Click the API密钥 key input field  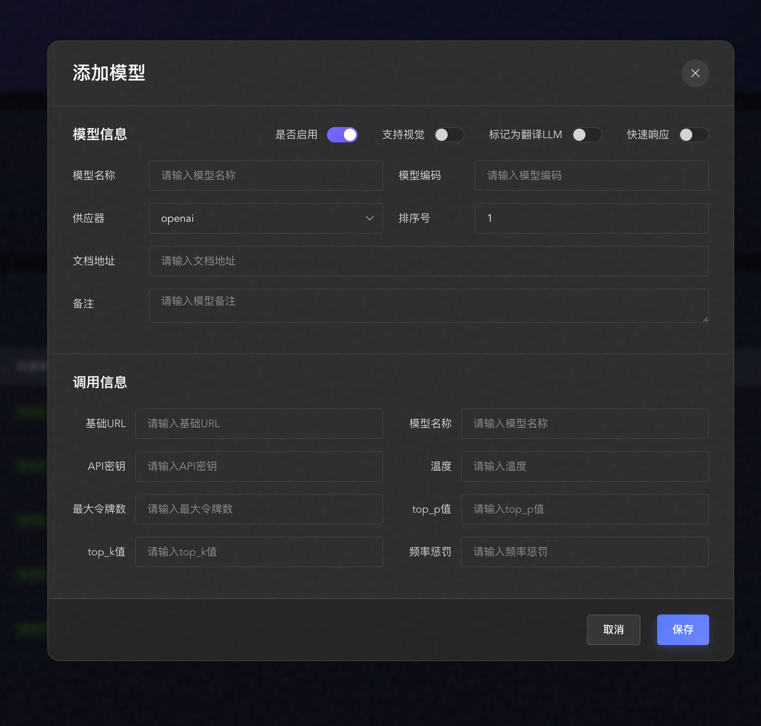259,466
